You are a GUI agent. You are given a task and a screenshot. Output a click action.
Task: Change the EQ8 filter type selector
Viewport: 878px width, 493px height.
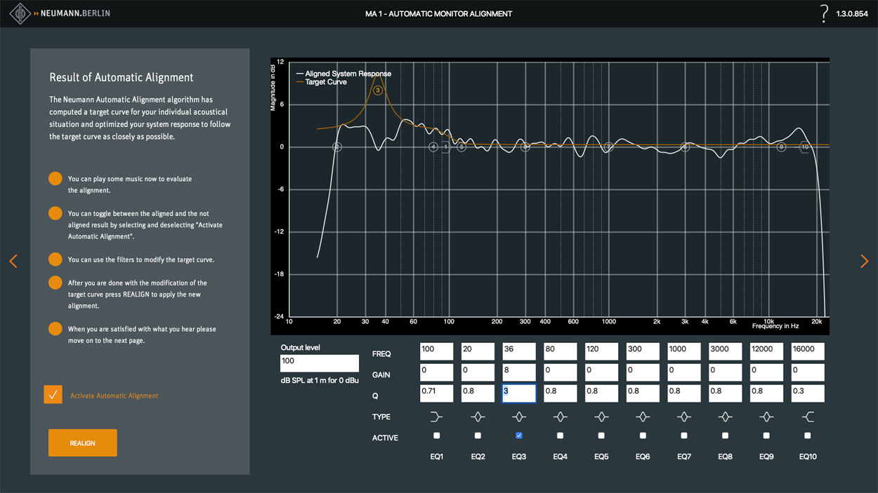point(726,417)
